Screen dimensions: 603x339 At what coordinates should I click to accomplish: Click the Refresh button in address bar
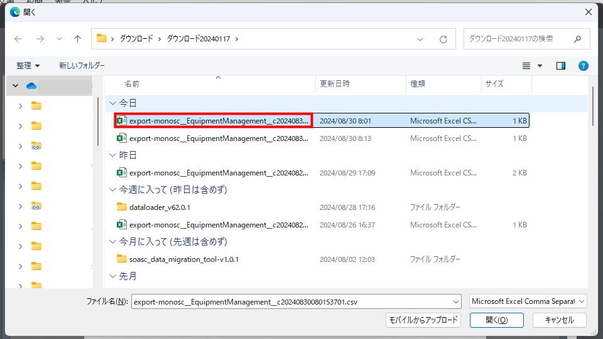tap(443, 39)
